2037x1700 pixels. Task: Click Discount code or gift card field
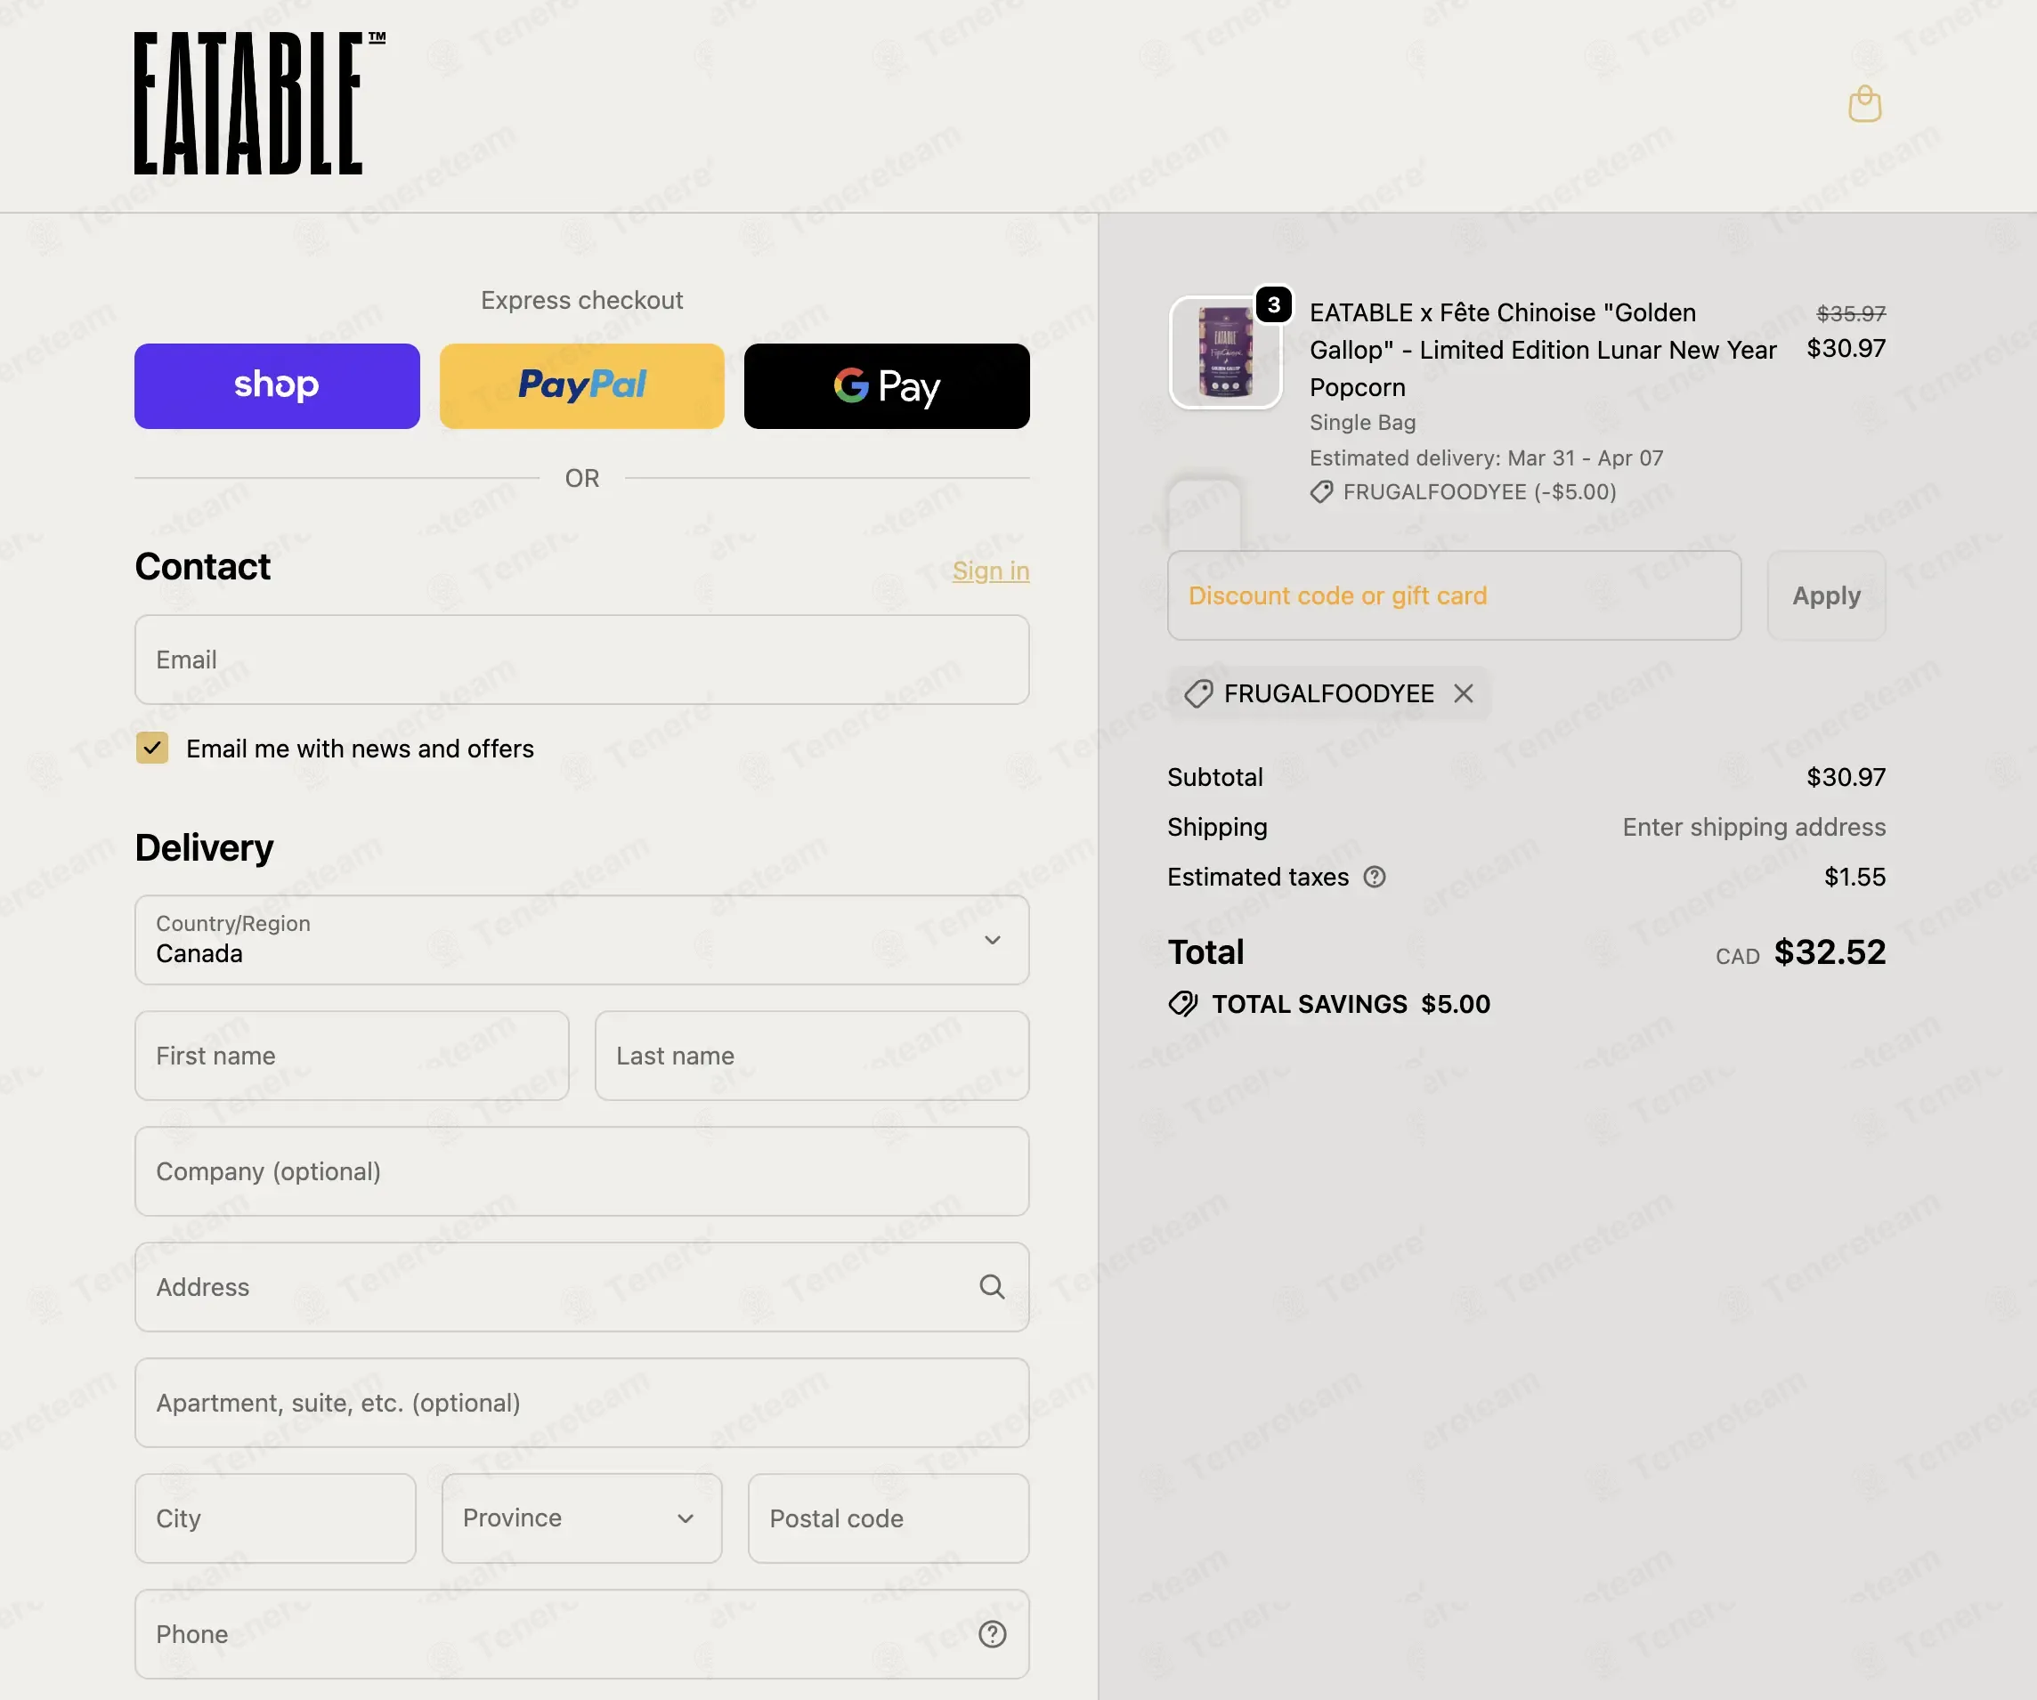[1454, 595]
